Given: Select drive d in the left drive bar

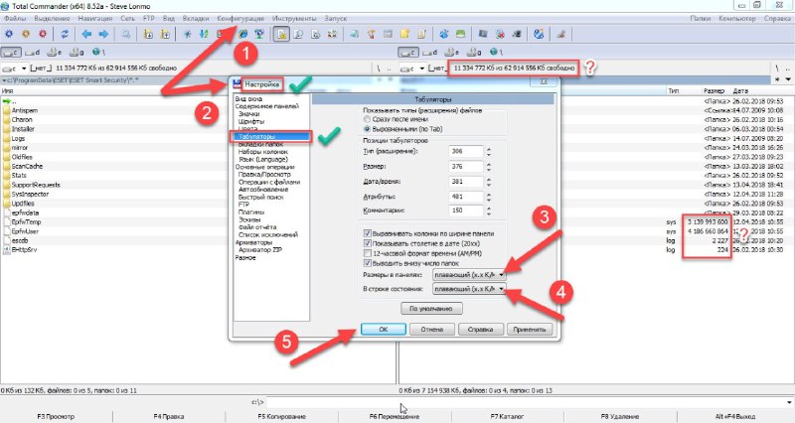Looking at the screenshot, I should coord(33,53).
